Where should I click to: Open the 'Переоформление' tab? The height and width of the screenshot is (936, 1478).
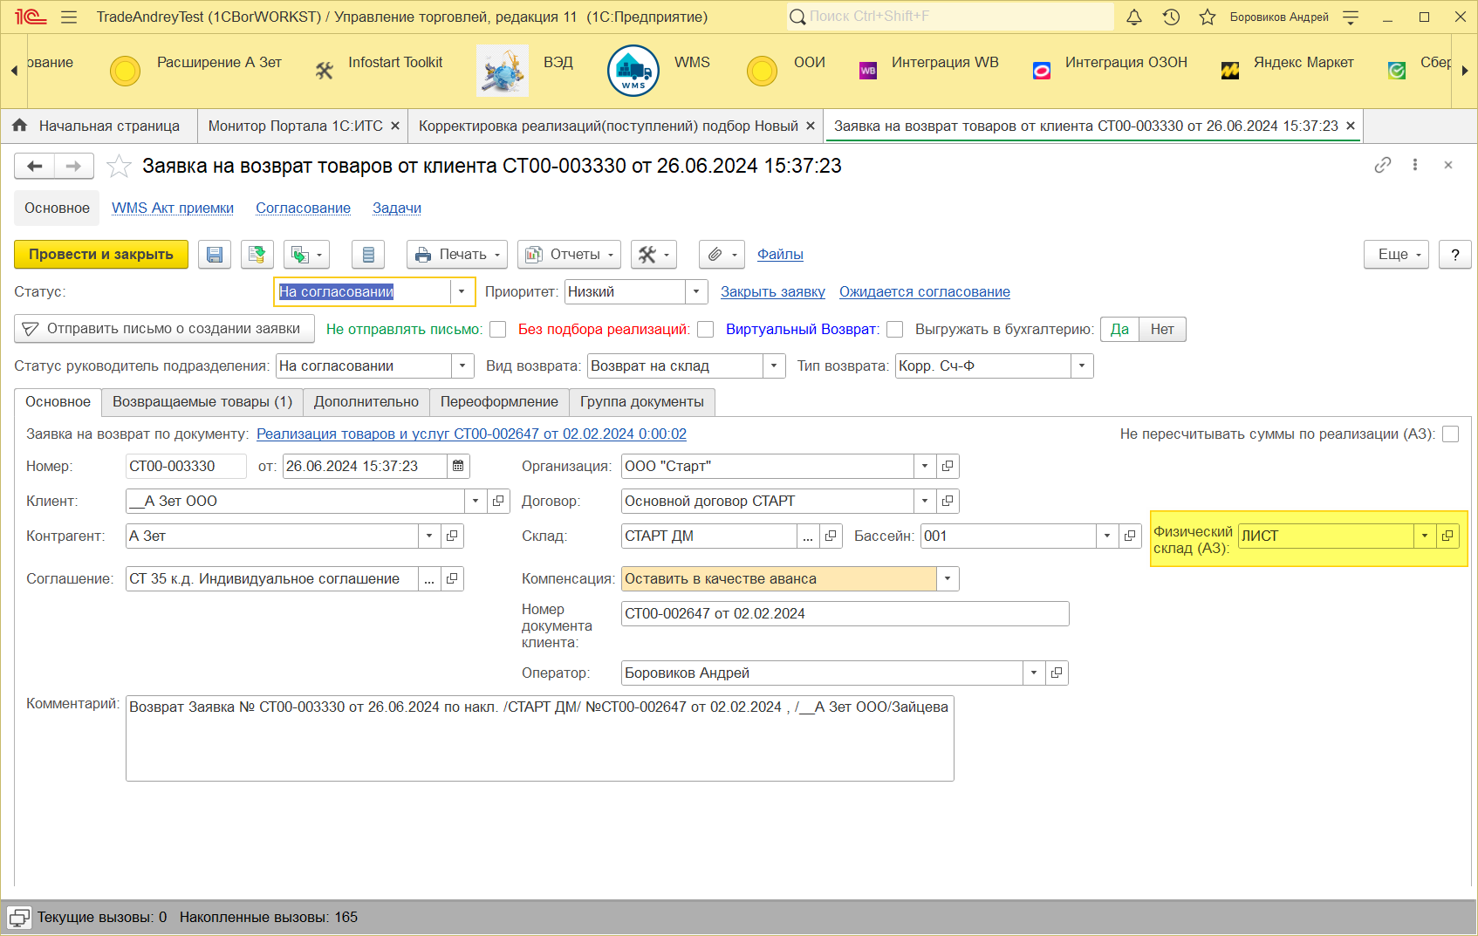click(x=499, y=402)
